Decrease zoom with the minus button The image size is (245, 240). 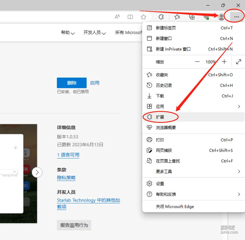coord(197,62)
